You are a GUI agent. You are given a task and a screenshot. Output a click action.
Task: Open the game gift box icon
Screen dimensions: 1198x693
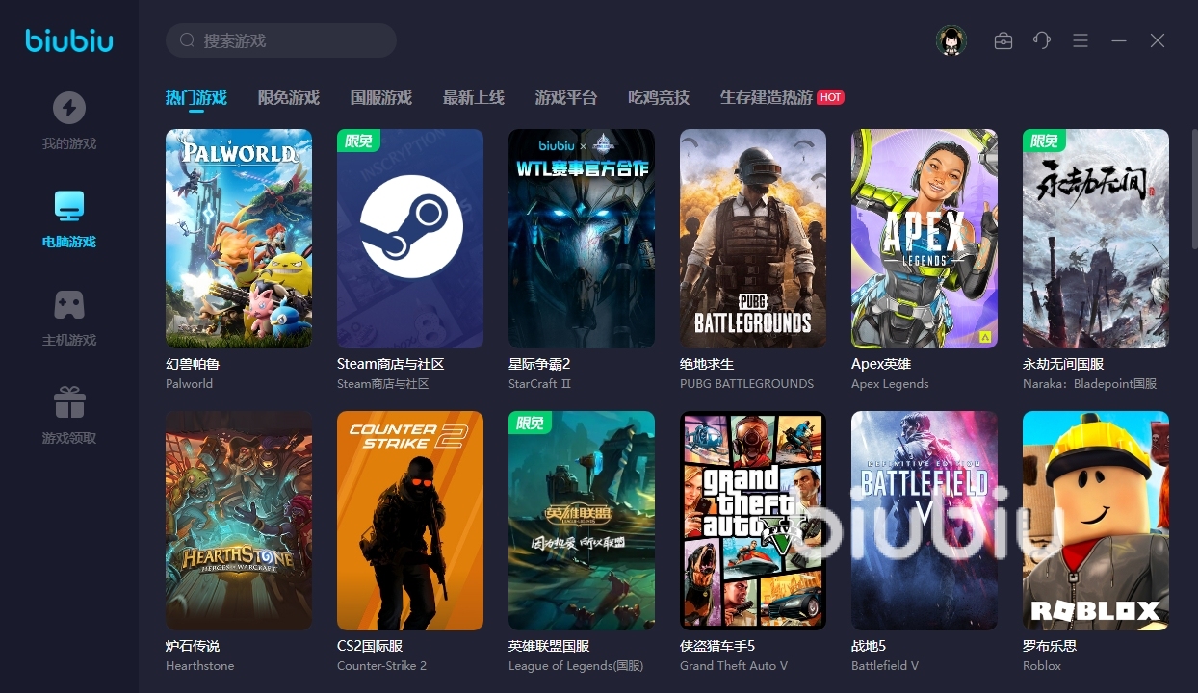(68, 402)
